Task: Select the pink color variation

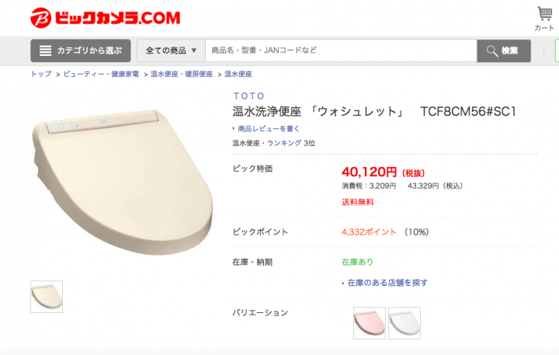Action: (x=370, y=323)
